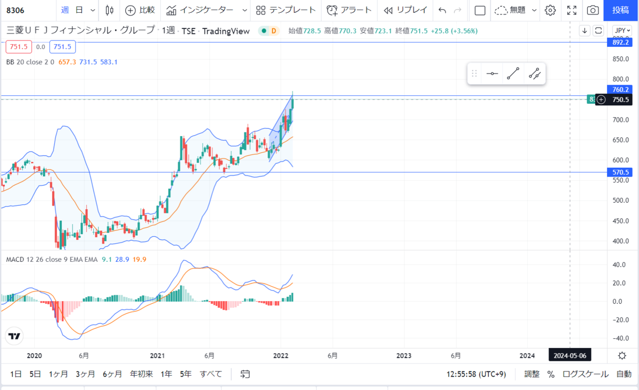Open chart settings gear icon
Image resolution: width=639 pixels, height=390 pixels.
coord(551,10)
